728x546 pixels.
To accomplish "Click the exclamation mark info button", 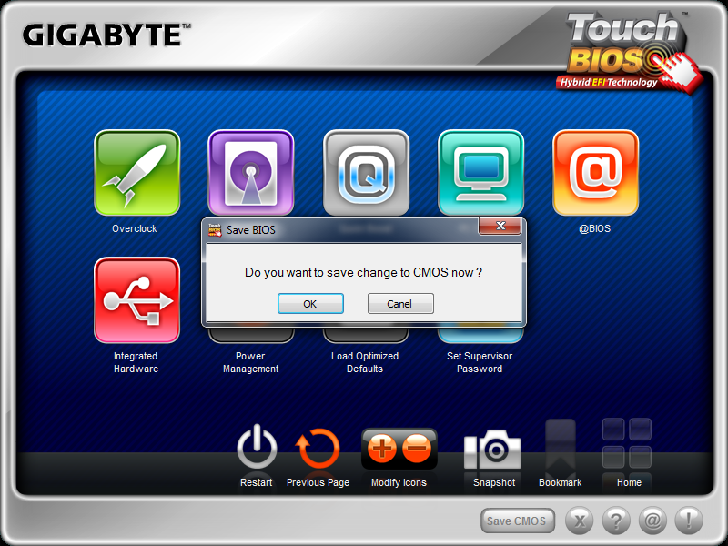I will [x=689, y=521].
